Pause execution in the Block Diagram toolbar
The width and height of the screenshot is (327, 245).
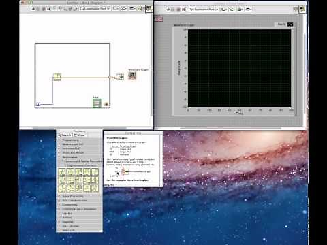[49, 9]
